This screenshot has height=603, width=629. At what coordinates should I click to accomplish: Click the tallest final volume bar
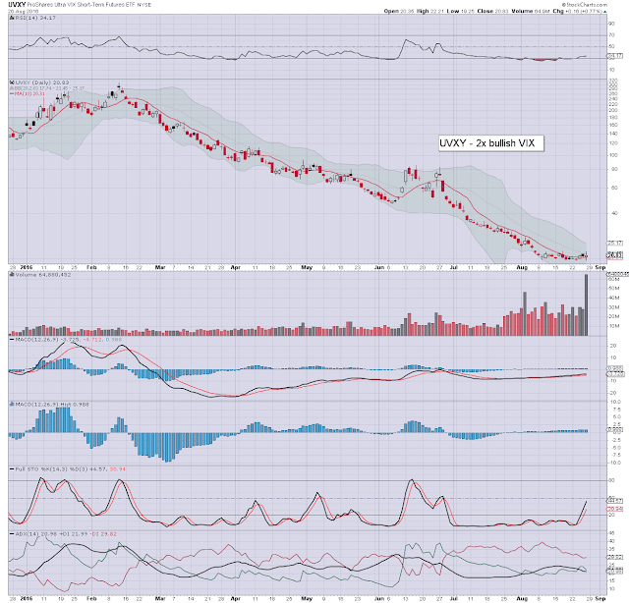[586, 304]
